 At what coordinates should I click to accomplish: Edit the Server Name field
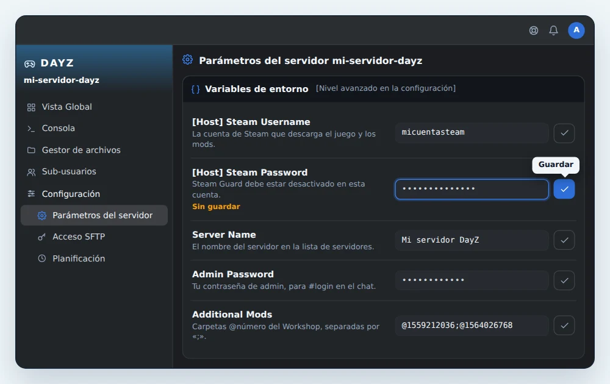(x=472, y=240)
